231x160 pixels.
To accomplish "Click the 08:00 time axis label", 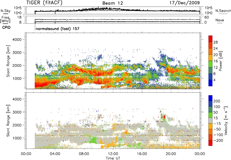I will (84, 154).
